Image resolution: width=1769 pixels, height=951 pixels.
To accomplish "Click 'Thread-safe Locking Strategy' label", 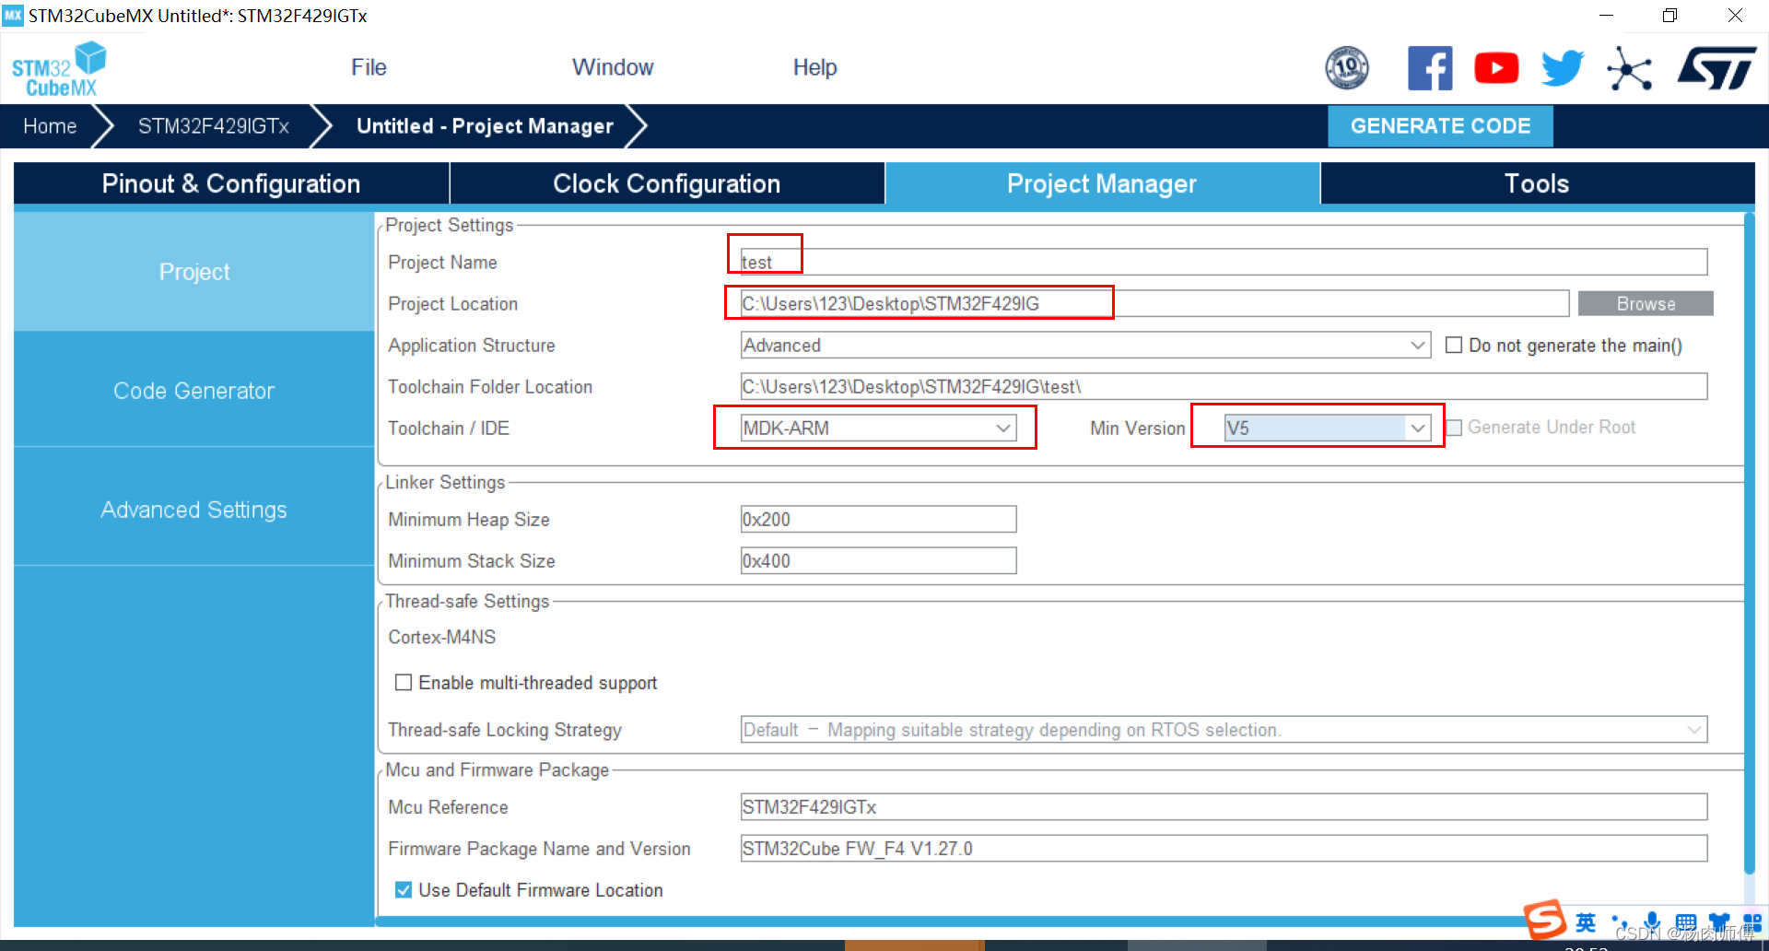I will pos(505,730).
